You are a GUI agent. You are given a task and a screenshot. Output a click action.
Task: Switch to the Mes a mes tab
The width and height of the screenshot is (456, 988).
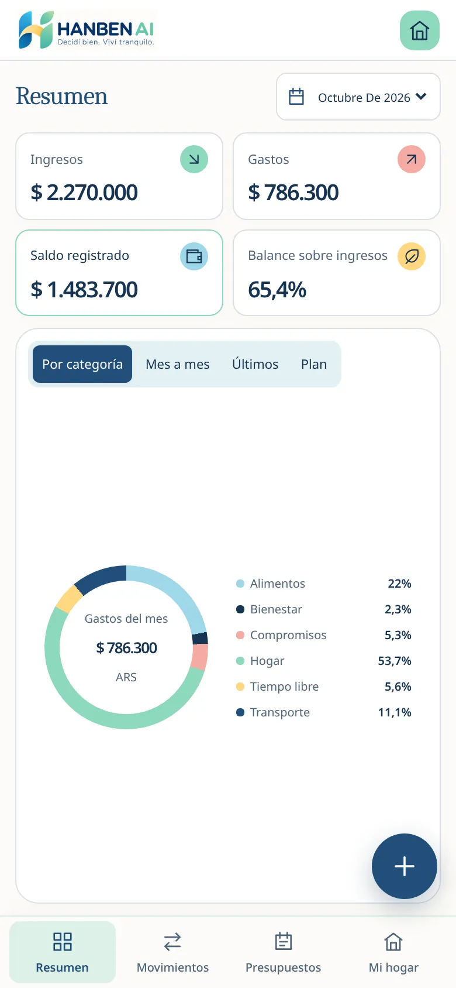pyautogui.click(x=178, y=364)
